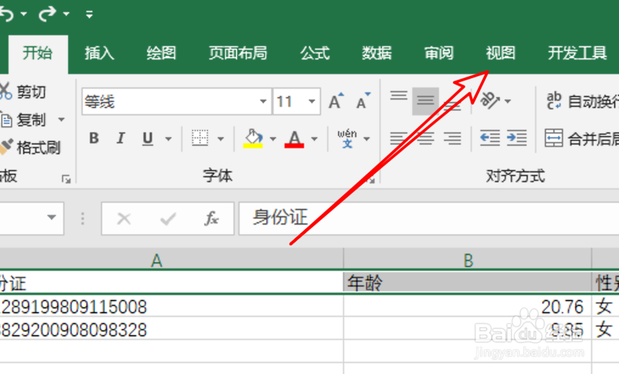The height and width of the screenshot is (374, 619).
Task: Switch to the 数据 (Data) tab
Action: coord(376,53)
